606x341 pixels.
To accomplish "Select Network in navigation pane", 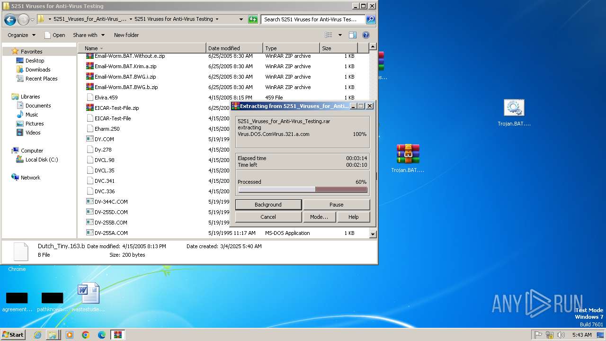I will click(x=30, y=178).
